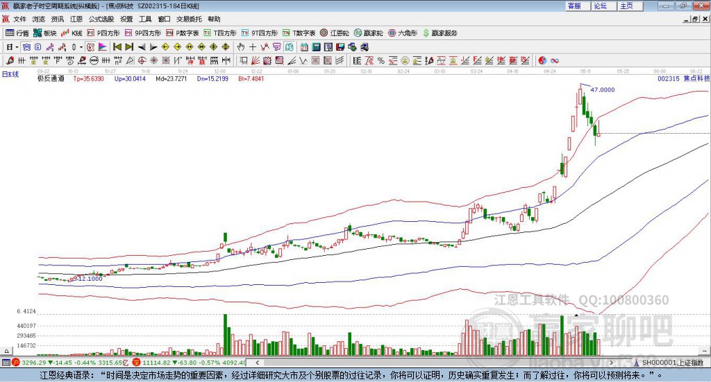Open the 浏览 menu
Screen dimensions: 711x382
tap(39, 19)
